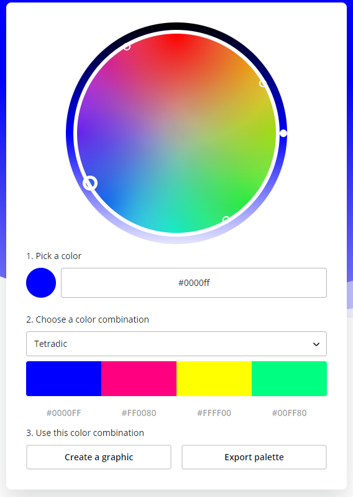
Task: Click the Export palette button
Action: 254,457
